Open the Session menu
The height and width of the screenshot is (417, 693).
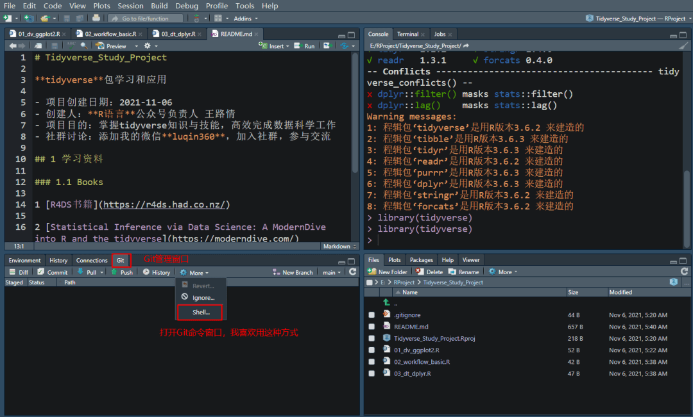point(130,6)
